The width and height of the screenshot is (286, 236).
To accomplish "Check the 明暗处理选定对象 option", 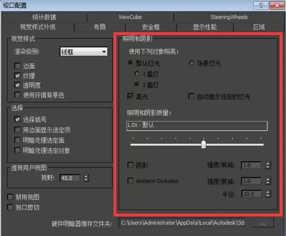I will [17, 150].
